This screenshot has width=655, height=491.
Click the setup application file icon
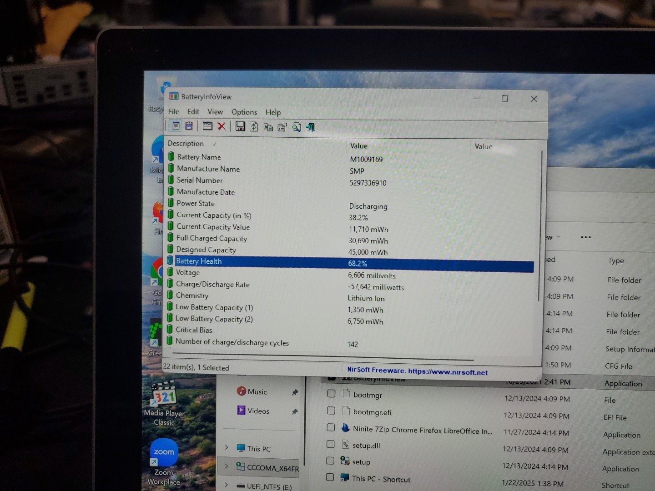(345, 461)
